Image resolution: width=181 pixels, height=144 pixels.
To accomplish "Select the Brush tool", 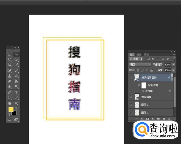I will [x=16, y=71].
